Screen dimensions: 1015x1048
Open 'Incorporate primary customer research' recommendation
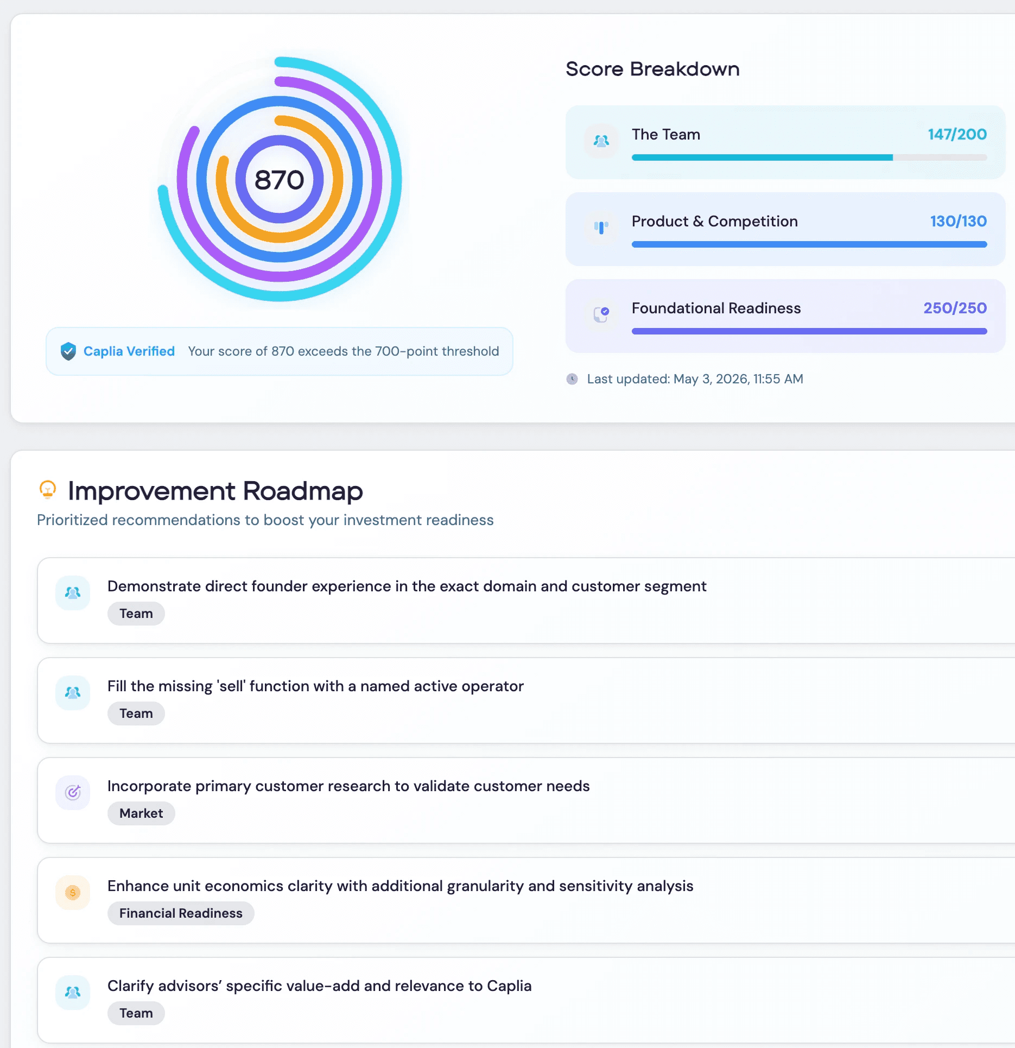(x=526, y=800)
